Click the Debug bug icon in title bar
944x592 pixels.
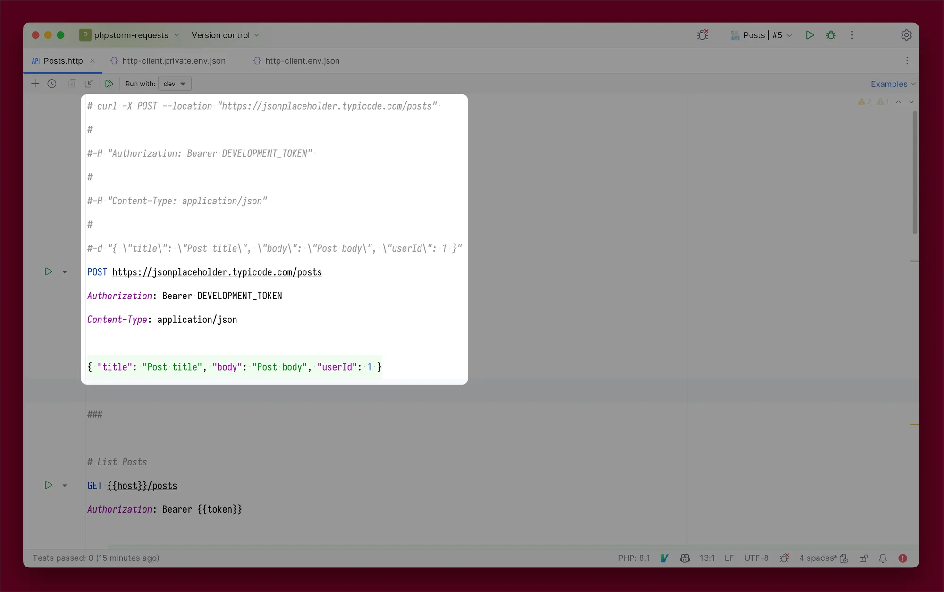(831, 35)
